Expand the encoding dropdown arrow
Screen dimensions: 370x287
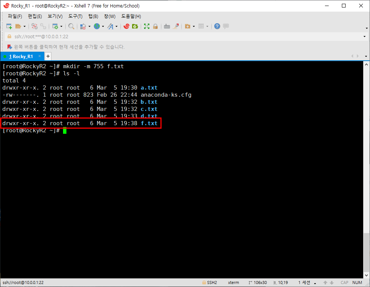103,26
